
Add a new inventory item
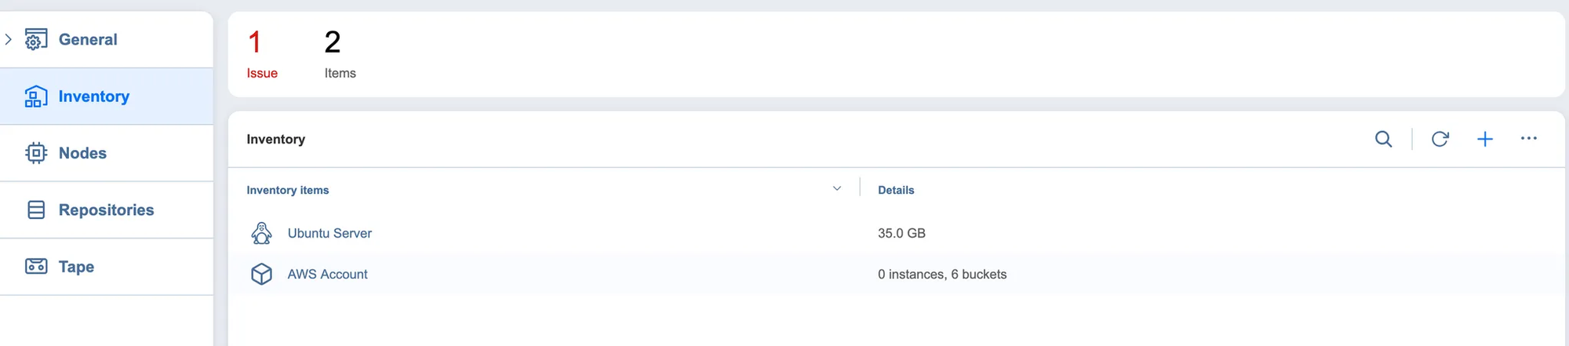(1484, 140)
